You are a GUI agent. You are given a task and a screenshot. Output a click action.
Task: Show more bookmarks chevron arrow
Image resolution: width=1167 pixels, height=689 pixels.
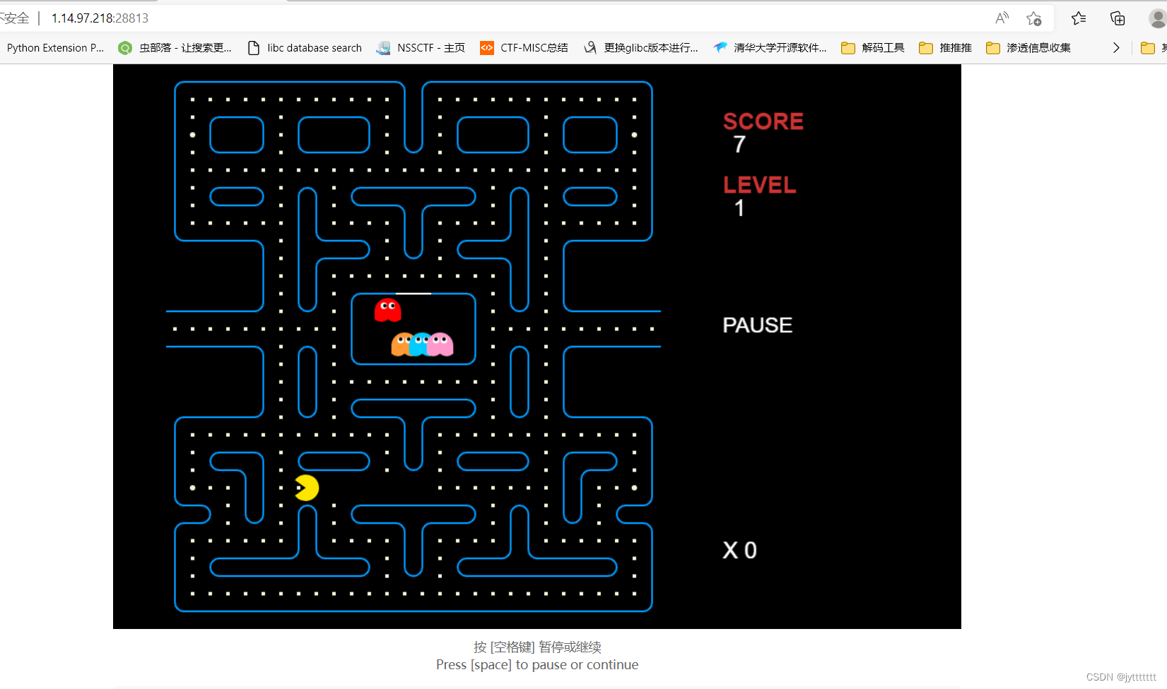(1116, 48)
